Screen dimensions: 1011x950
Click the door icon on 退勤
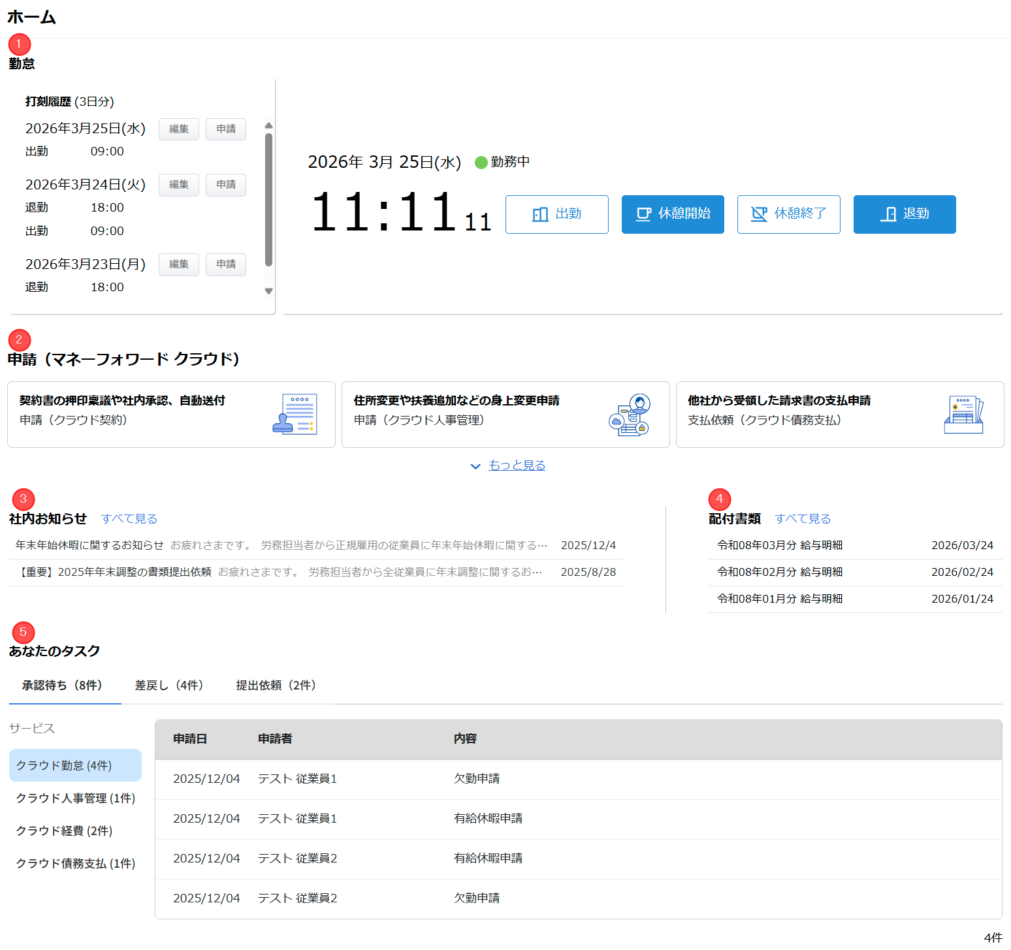pos(888,214)
